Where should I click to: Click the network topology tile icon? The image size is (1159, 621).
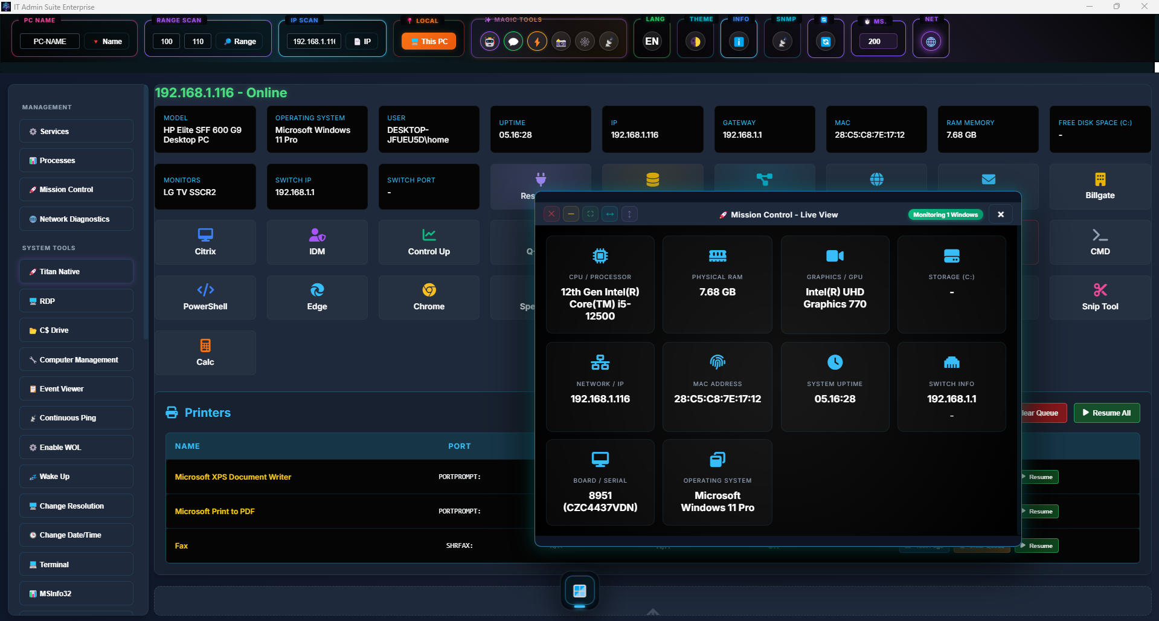(x=765, y=179)
